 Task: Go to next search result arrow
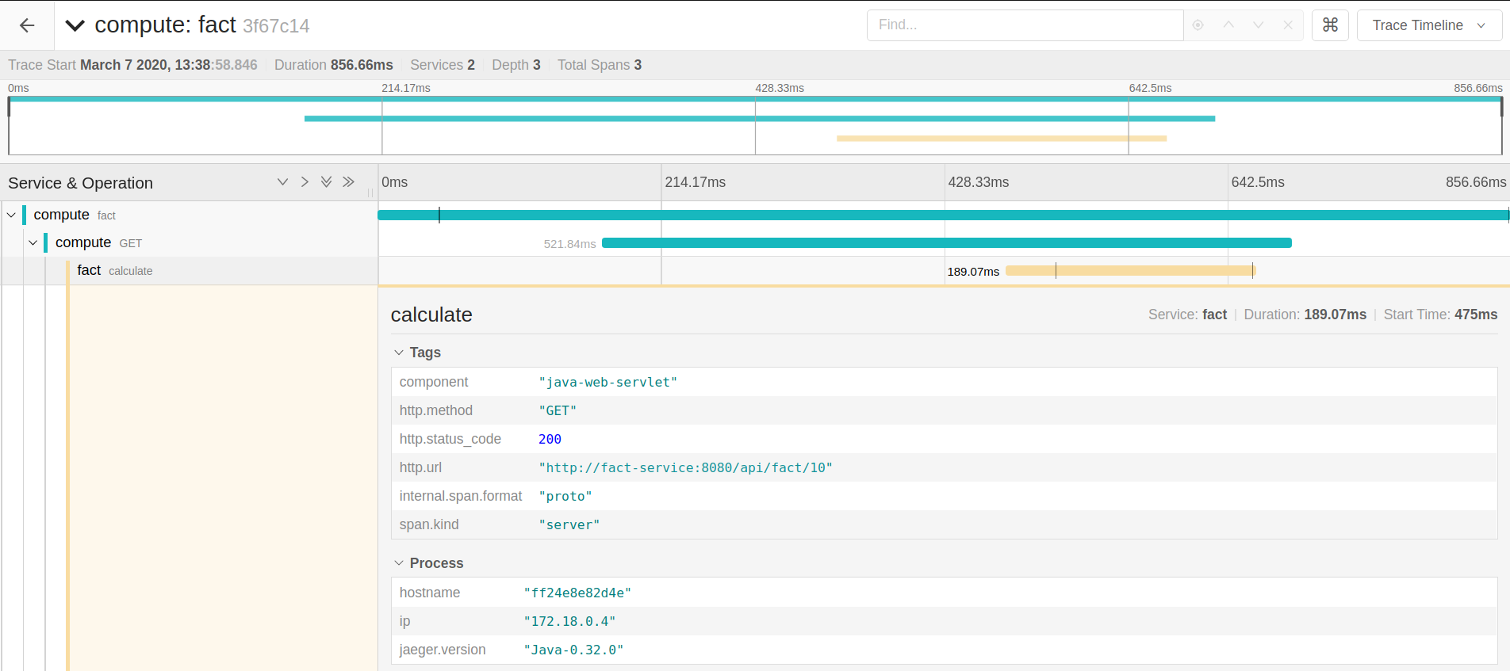point(1258,25)
